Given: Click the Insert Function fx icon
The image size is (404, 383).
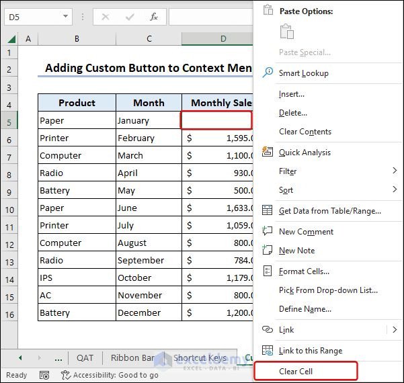Looking at the screenshot, I should click(154, 17).
